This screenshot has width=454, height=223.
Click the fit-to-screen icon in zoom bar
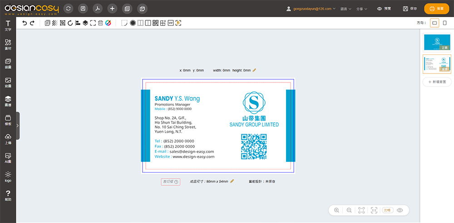[361, 210]
